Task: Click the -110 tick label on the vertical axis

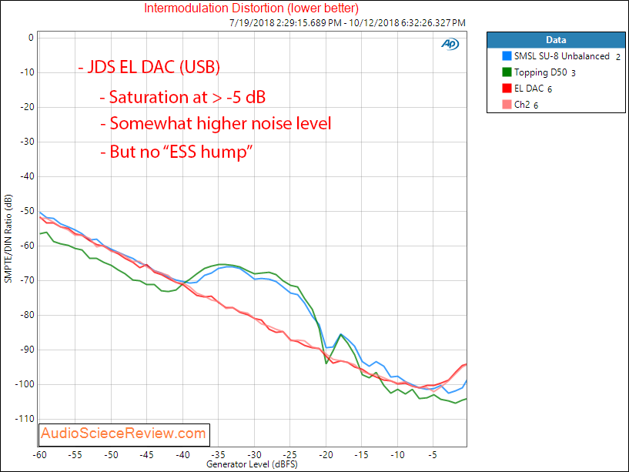Action: point(25,419)
